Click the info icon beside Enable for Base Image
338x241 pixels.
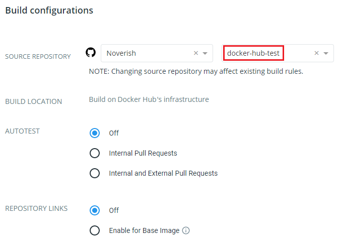point(186,231)
